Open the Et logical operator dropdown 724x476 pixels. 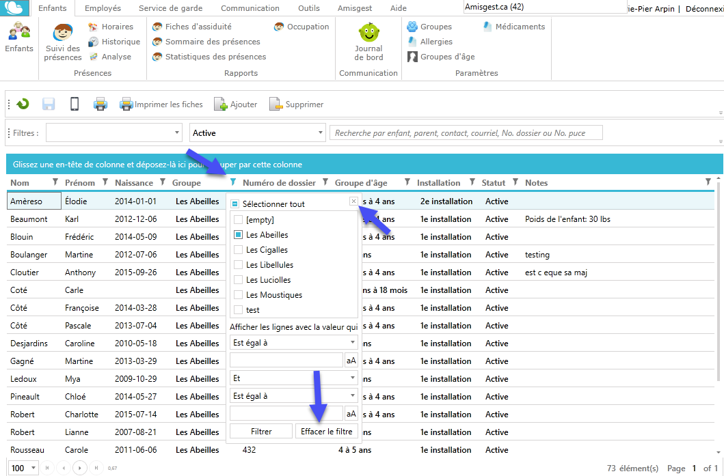(294, 378)
